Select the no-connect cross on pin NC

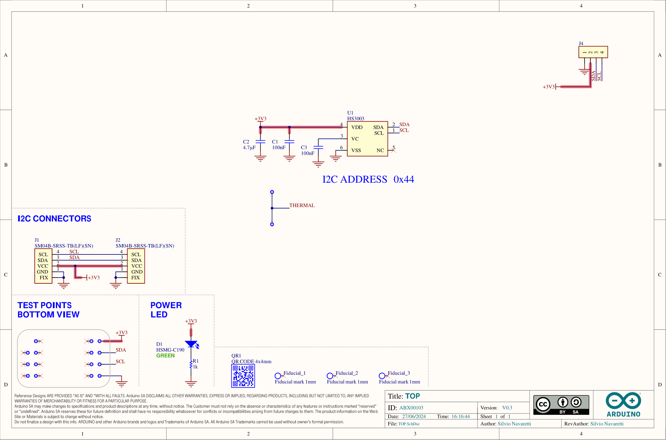(x=393, y=150)
